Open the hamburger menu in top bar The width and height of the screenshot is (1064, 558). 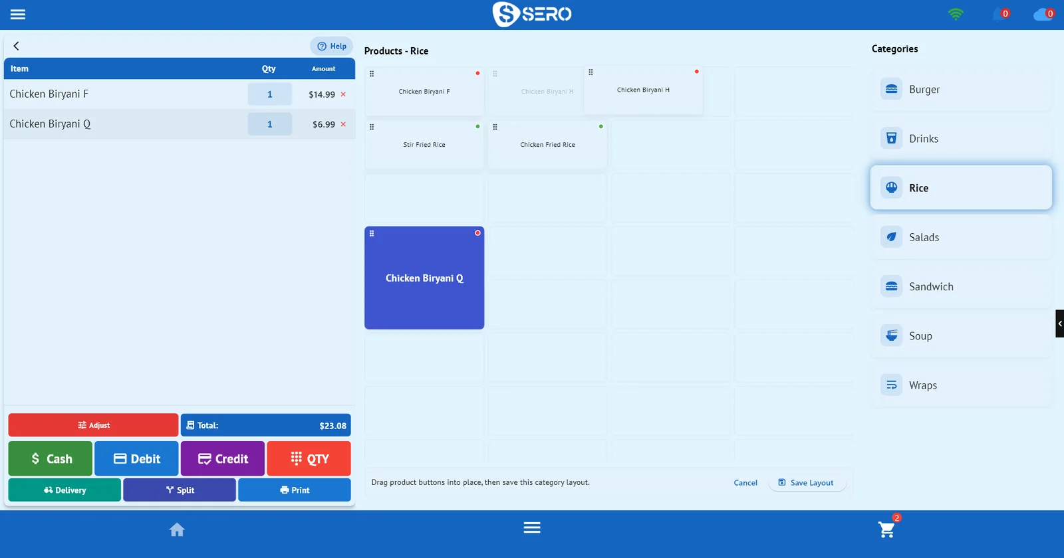click(18, 14)
